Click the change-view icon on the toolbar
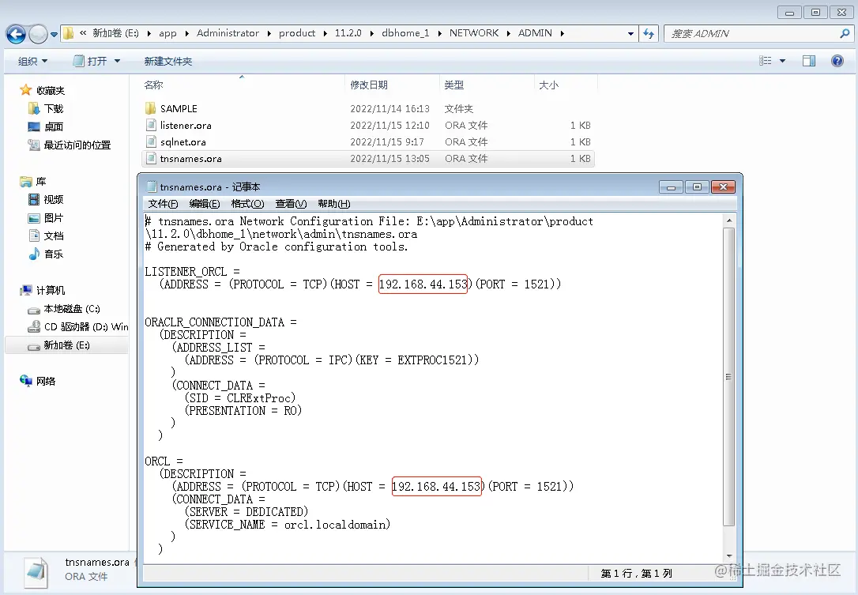Screen dimensions: 858x595 coord(766,60)
